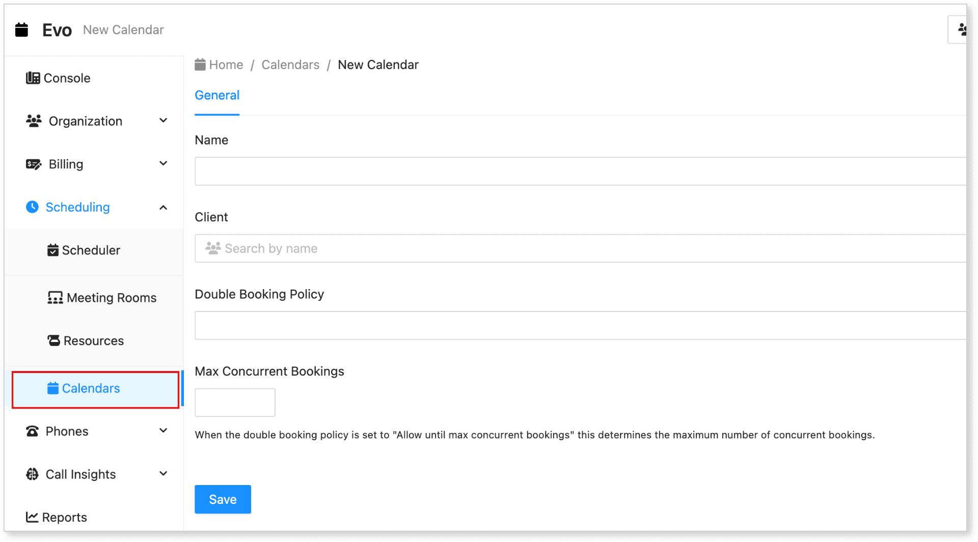Click the Resources icon
This screenshot has width=978, height=542.
click(x=53, y=340)
